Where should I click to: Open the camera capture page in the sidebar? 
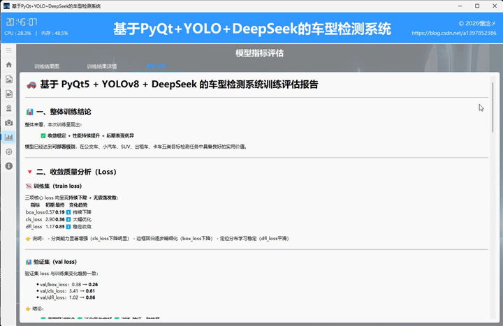pos(9,122)
